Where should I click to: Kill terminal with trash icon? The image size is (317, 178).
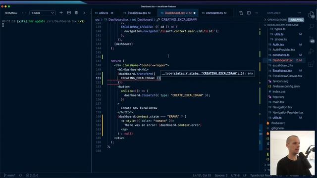pos(76,13)
